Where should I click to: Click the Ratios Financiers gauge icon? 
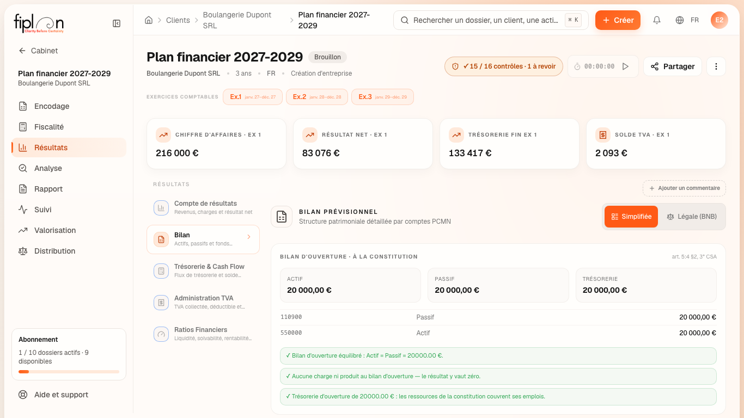(161, 334)
